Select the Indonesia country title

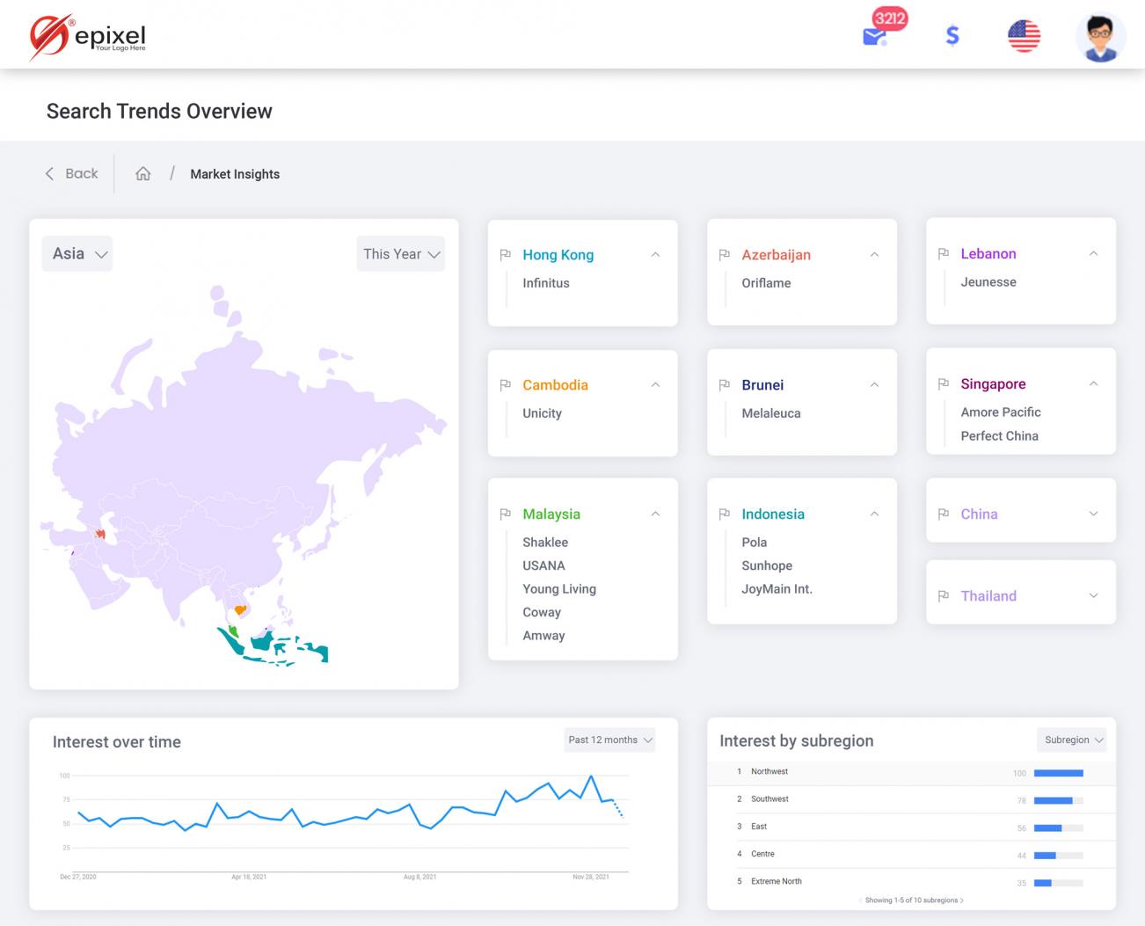pyautogui.click(x=773, y=514)
